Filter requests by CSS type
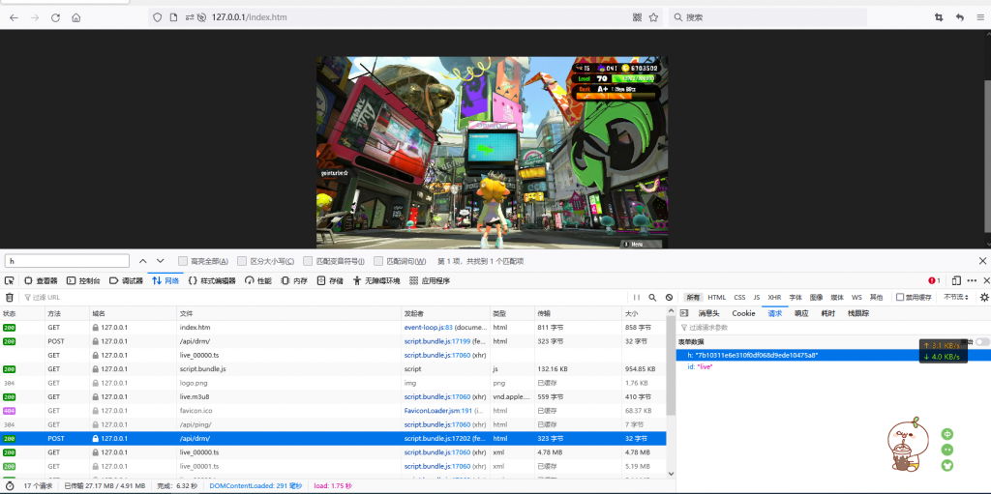991x494 pixels. coord(739,298)
